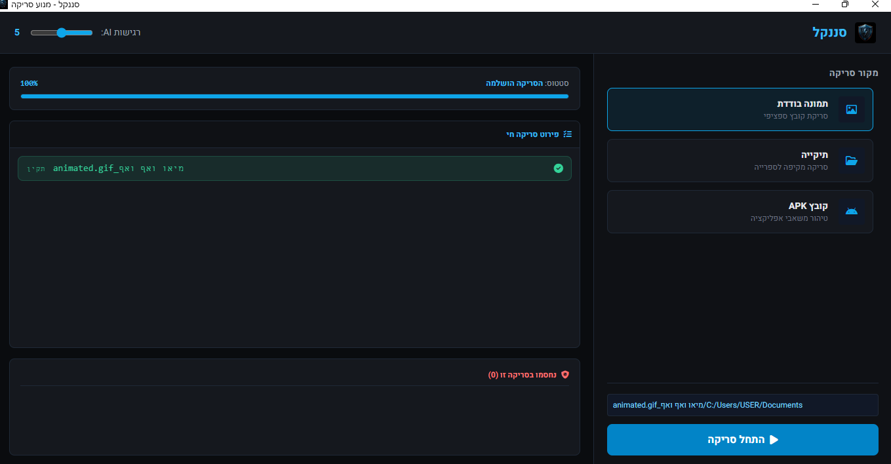
Task: Restore down the Sentinel window
Action: click(845, 5)
